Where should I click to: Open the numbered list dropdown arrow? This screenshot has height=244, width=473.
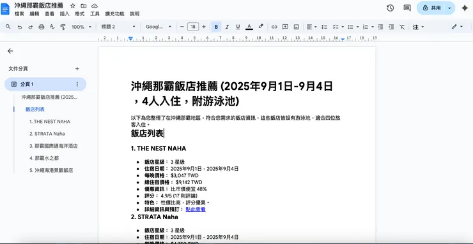click(x=373, y=27)
